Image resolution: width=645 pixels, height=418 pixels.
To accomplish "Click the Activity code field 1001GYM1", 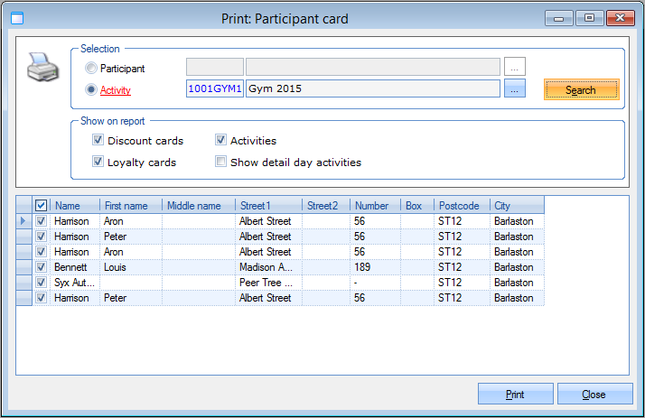I will [x=214, y=89].
